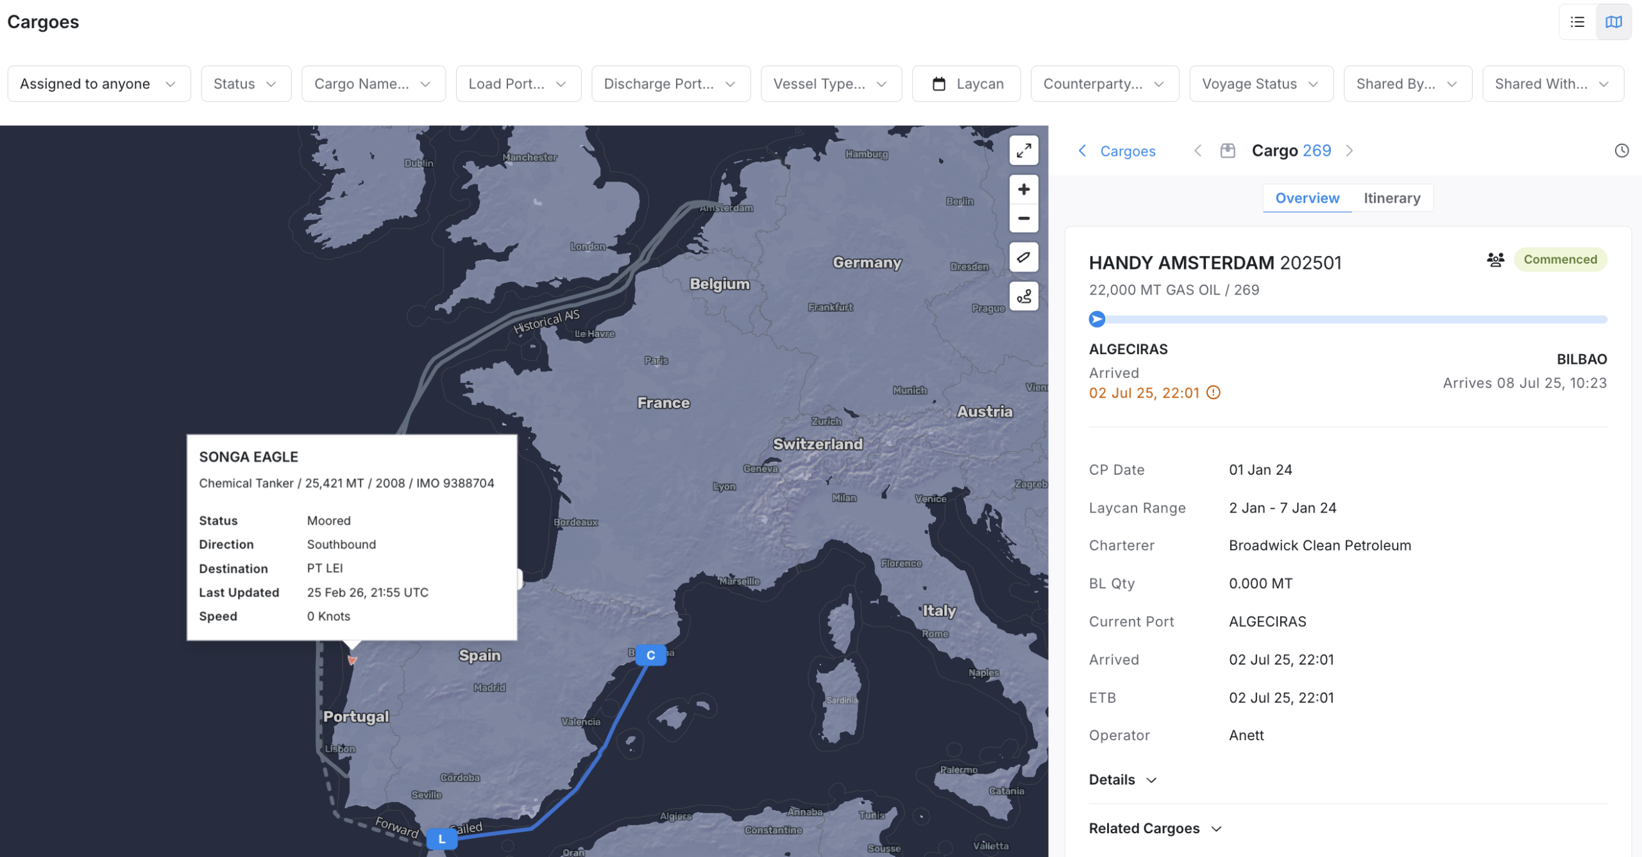Expand the map to fullscreen

tap(1024, 151)
